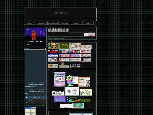Click the white card with yellow circle

(x=66, y=106)
